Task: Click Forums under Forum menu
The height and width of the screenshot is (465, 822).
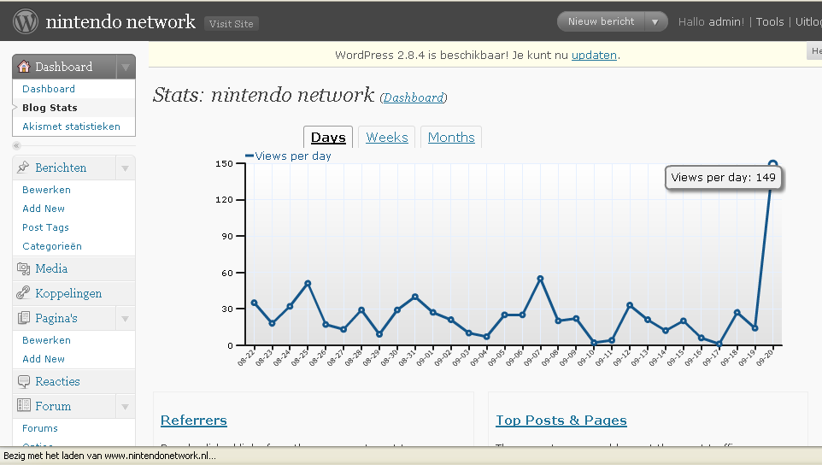Action: click(40, 428)
